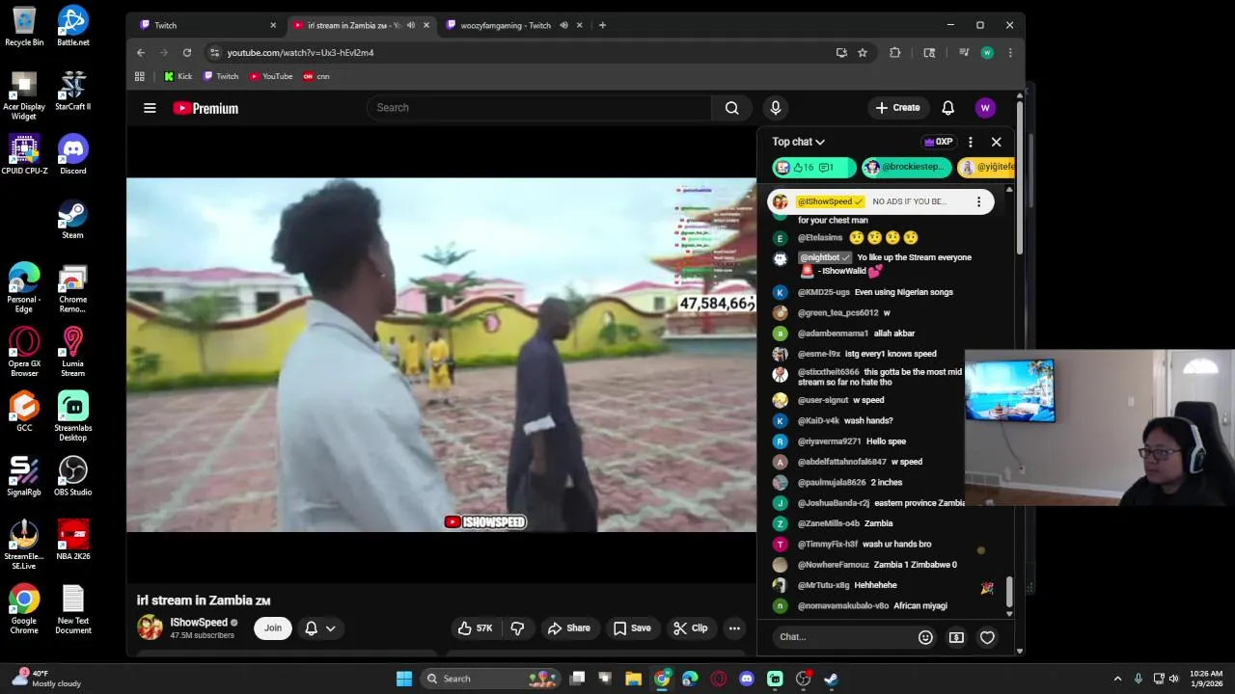Click the Super Chat dollar icon
The width and height of the screenshot is (1235, 694).
point(956,637)
